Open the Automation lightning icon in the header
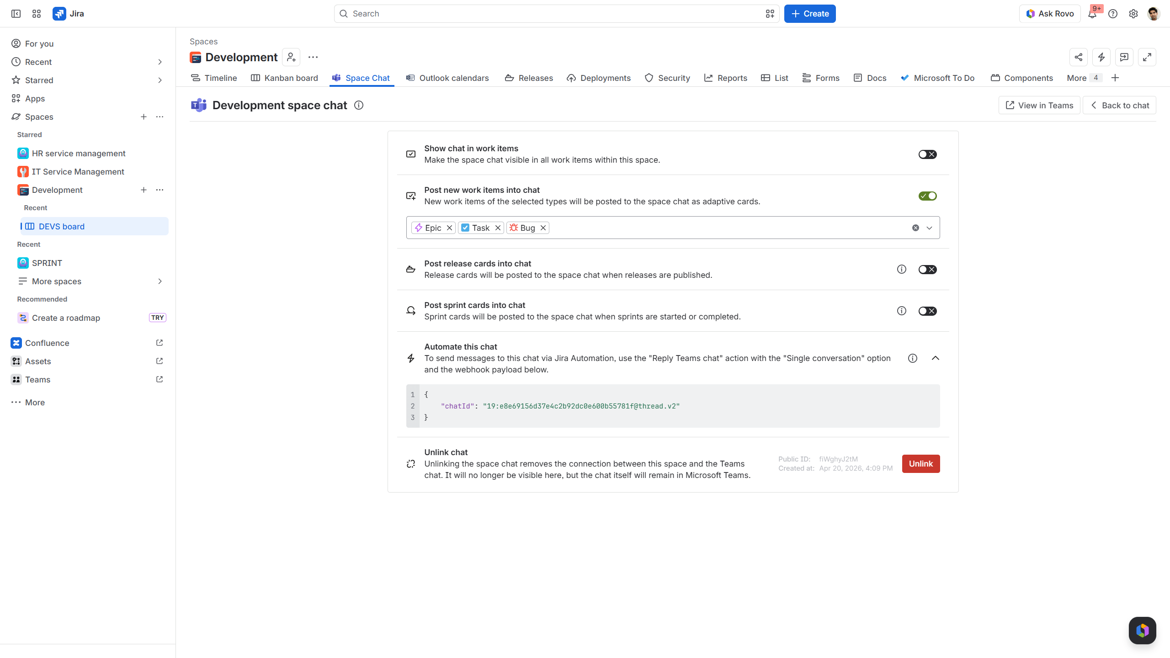The height and width of the screenshot is (658, 1170). tap(1101, 57)
